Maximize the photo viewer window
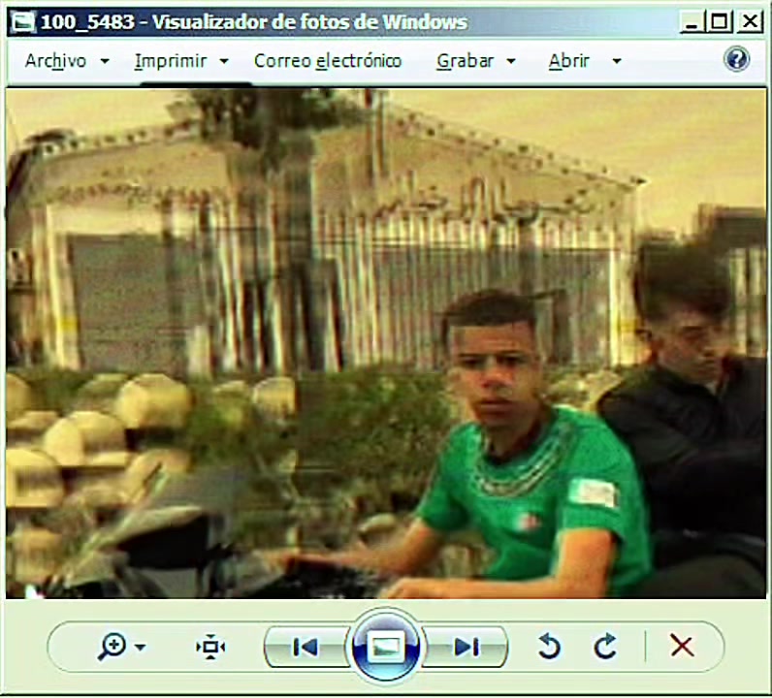This screenshot has height=698, width=772. coord(719,21)
